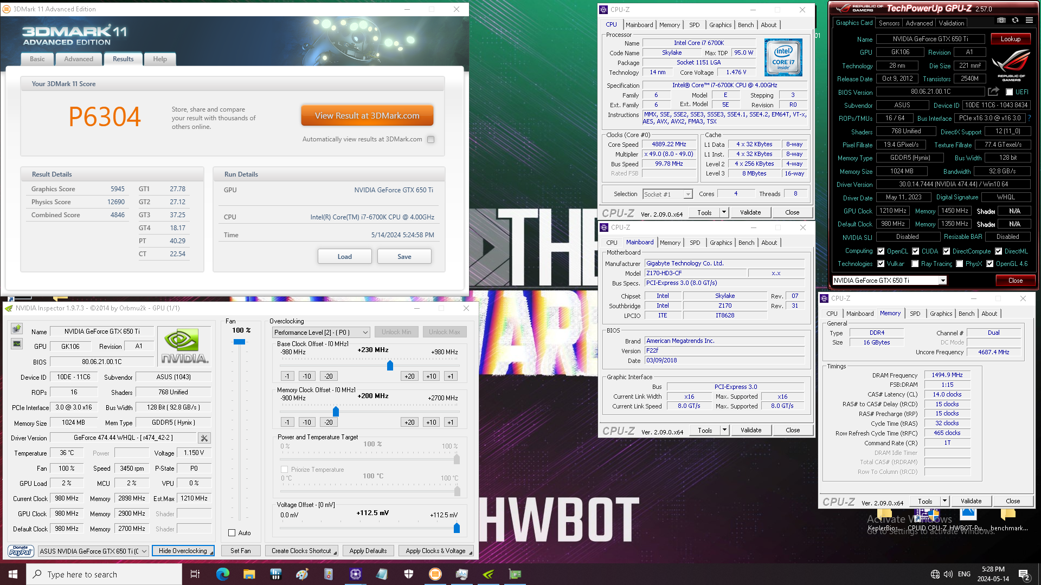This screenshot has height=585, width=1041.
Task: Click the Load button in Run Details
Action: (345, 256)
